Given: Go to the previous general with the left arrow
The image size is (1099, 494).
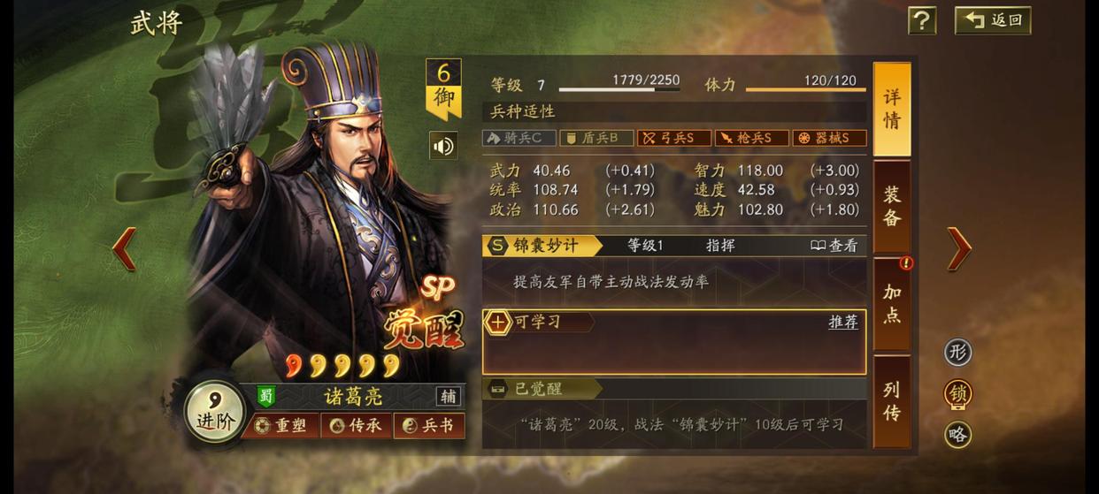Looking at the screenshot, I should coord(124,249).
